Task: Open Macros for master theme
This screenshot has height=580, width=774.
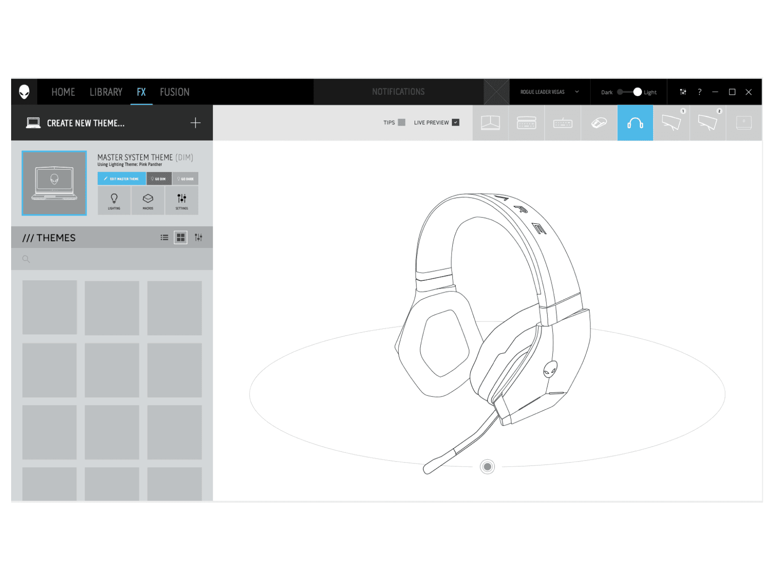Action: (148, 200)
